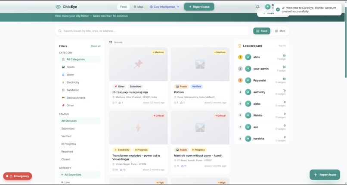Click the trophy icon beside Leaderboard

click(239, 46)
